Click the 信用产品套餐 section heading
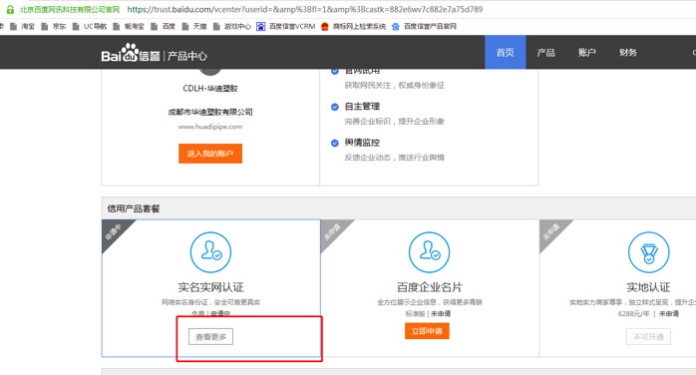This screenshot has width=696, height=375. pos(134,208)
